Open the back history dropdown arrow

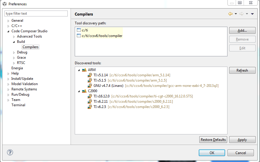(236, 14)
